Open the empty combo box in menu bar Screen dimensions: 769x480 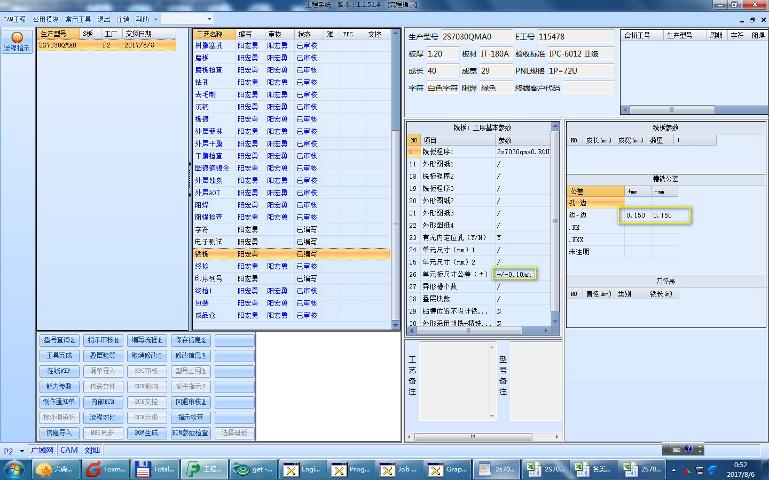[187, 19]
